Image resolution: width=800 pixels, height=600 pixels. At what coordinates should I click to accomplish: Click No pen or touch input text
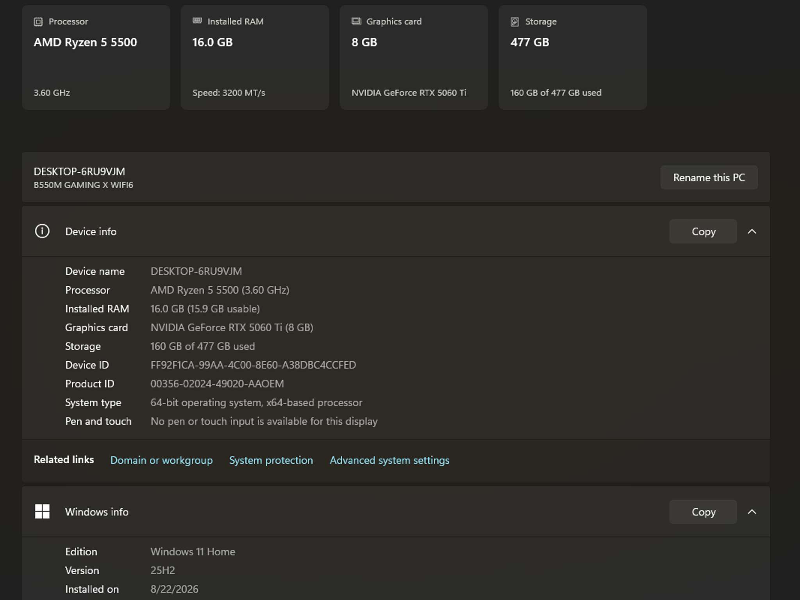tap(264, 421)
